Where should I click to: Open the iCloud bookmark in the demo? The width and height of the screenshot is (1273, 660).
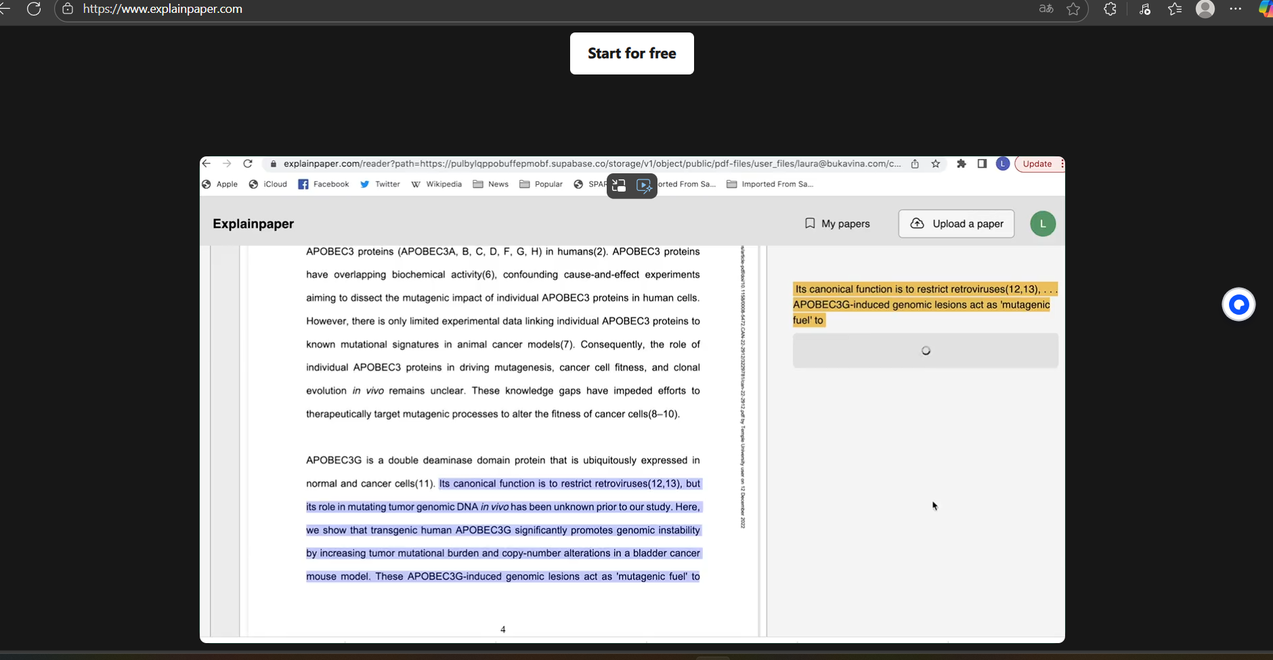click(268, 184)
